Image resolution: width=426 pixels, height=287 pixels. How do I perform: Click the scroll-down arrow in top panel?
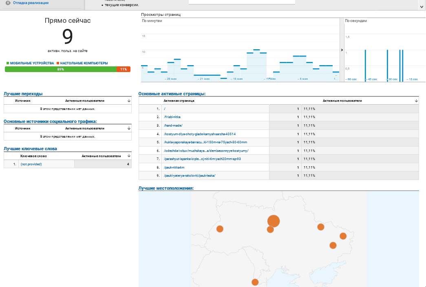coord(422,7)
